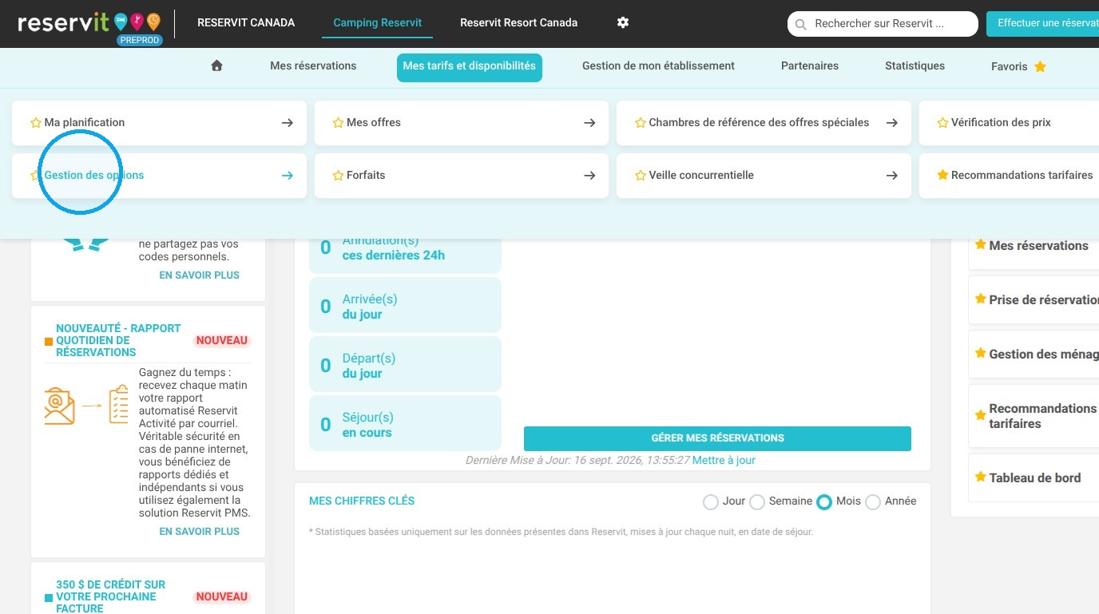Click star beside Mes réservations favorite
This screenshot has width=1099, height=614.
(x=980, y=244)
